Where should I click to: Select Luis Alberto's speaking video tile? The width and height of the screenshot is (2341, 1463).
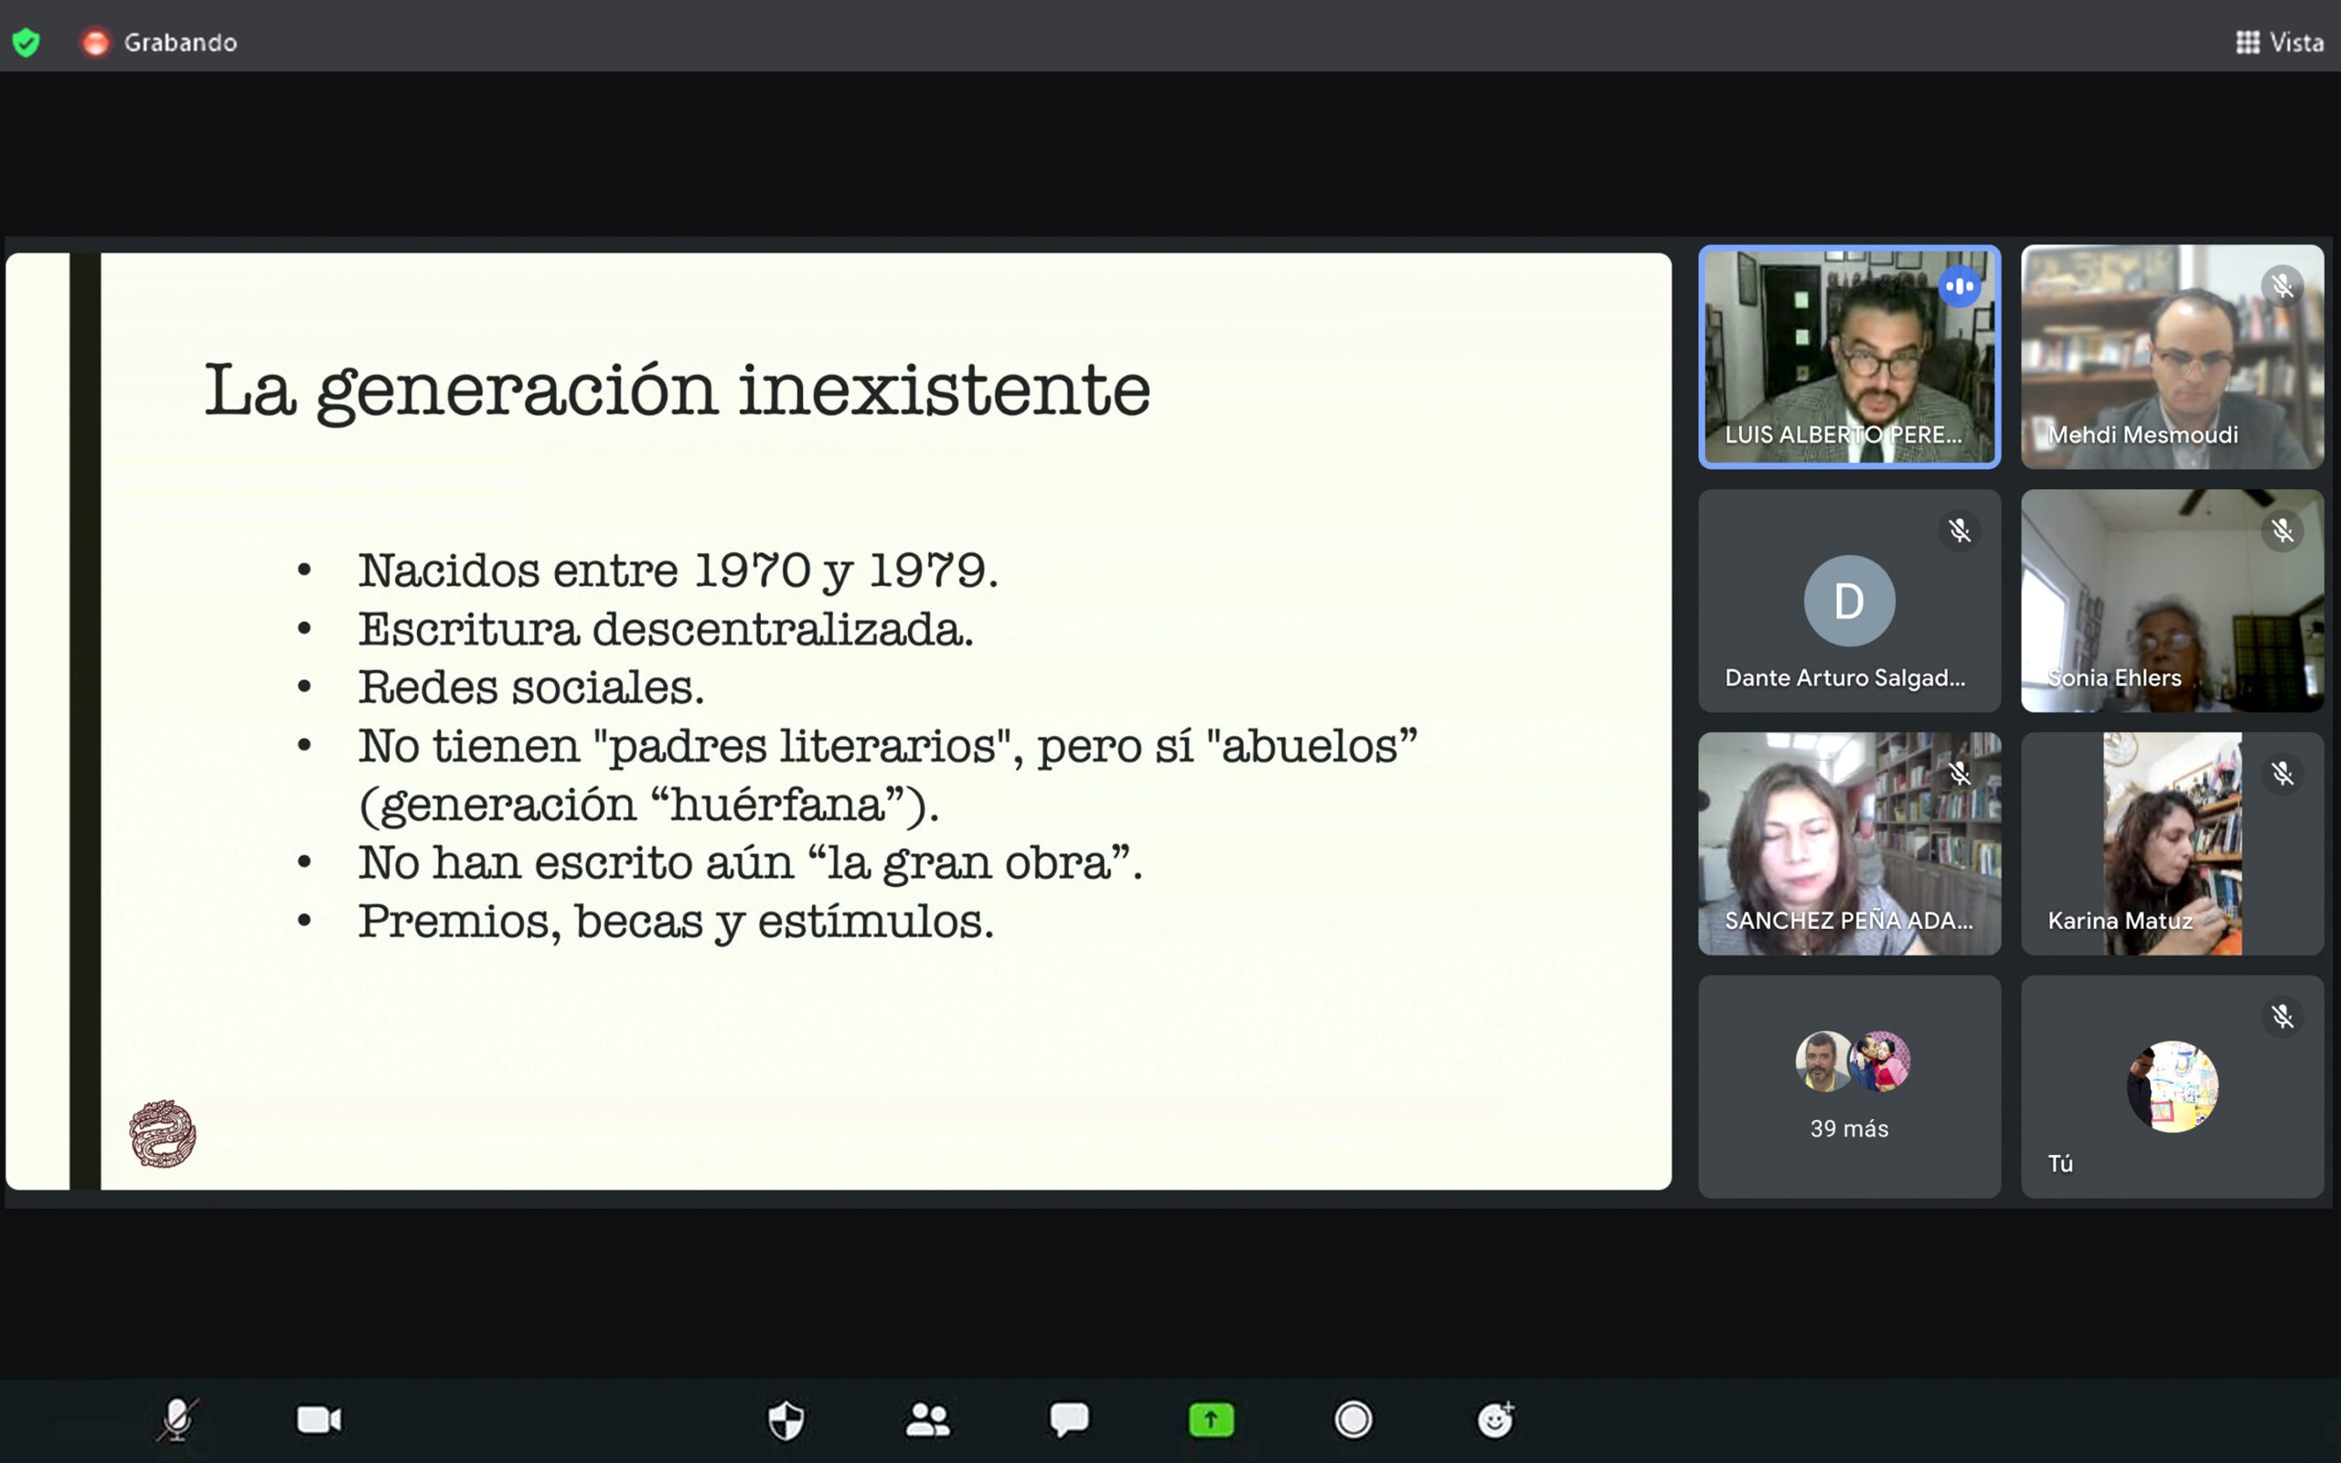[x=1849, y=357]
